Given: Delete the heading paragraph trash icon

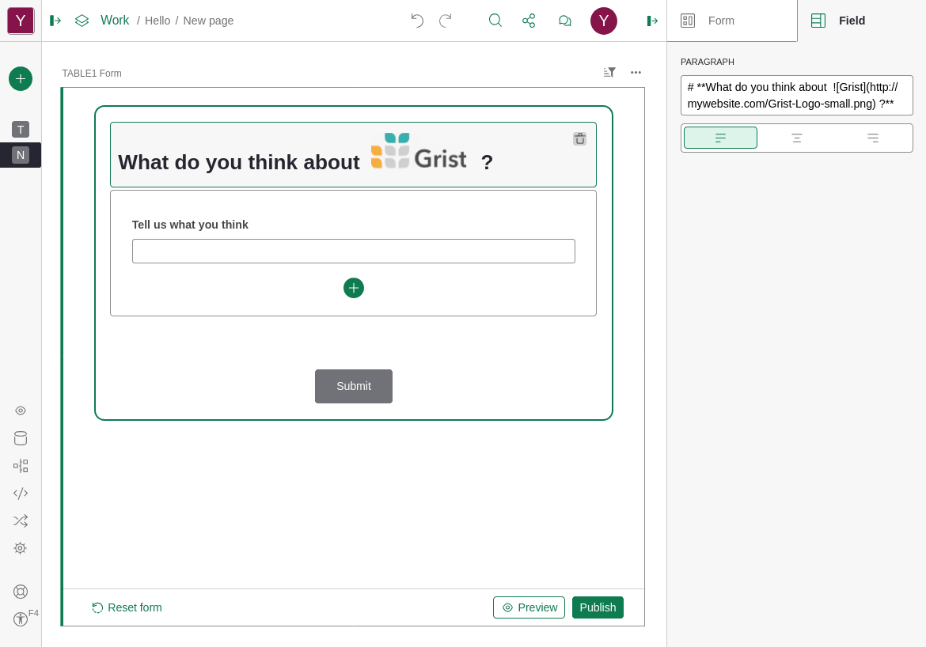Looking at the screenshot, I should 580,138.
